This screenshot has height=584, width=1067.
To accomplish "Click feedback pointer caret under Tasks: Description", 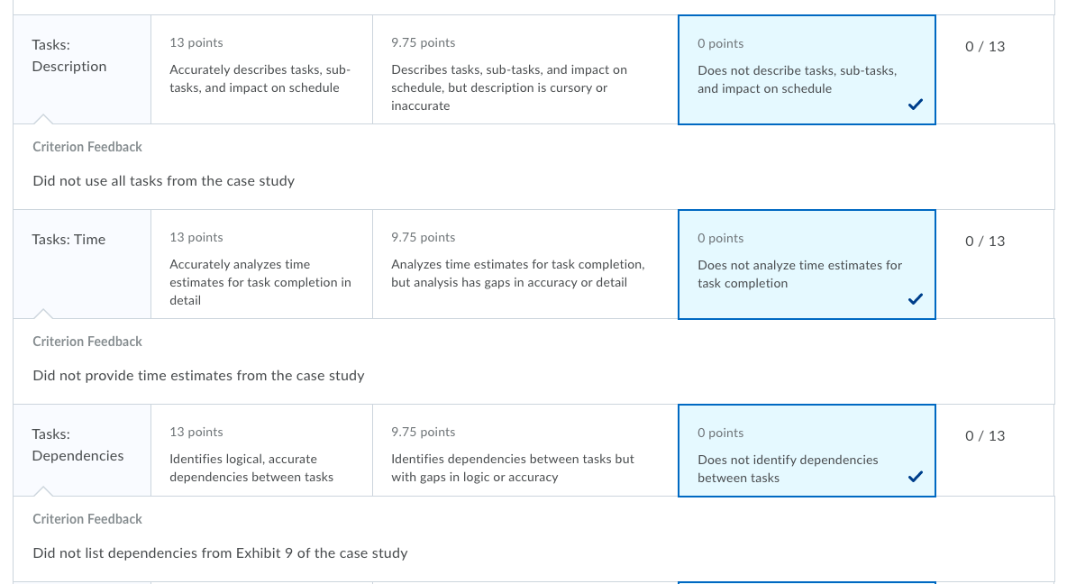I will pyautogui.click(x=43, y=119).
